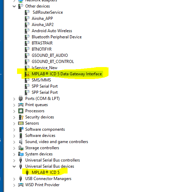This screenshot has height=192, width=173.
Task: Select the Other devices label
Action: 38,6
